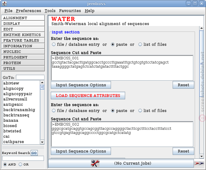
Task: Click into the EMBOSS_002 sequence text area
Action: click(x=122, y=134)
